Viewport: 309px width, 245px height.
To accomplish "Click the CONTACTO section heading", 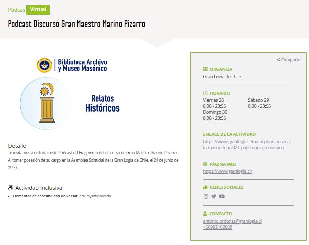I will tap(220, 214).
